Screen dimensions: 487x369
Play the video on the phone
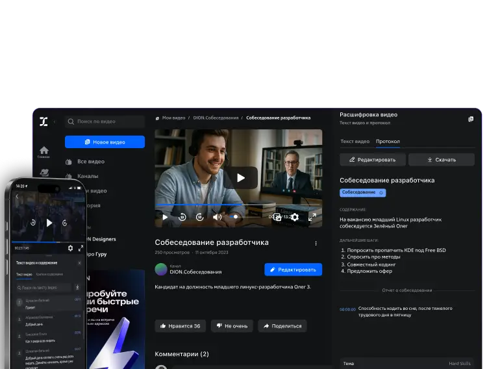[x=49, y=223]
